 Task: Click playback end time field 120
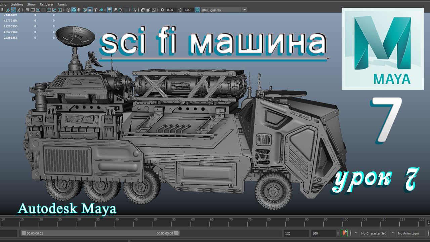(296, 233)
